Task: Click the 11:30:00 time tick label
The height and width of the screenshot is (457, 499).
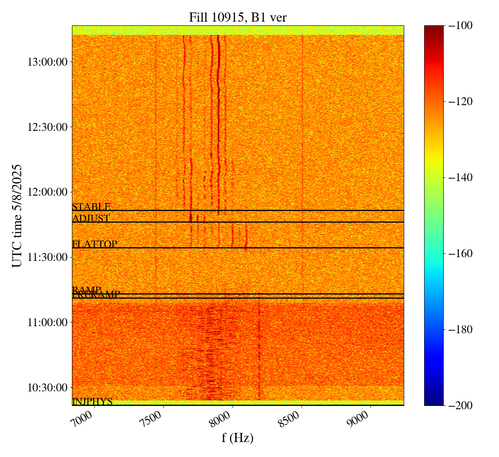Action: [47, 257]
